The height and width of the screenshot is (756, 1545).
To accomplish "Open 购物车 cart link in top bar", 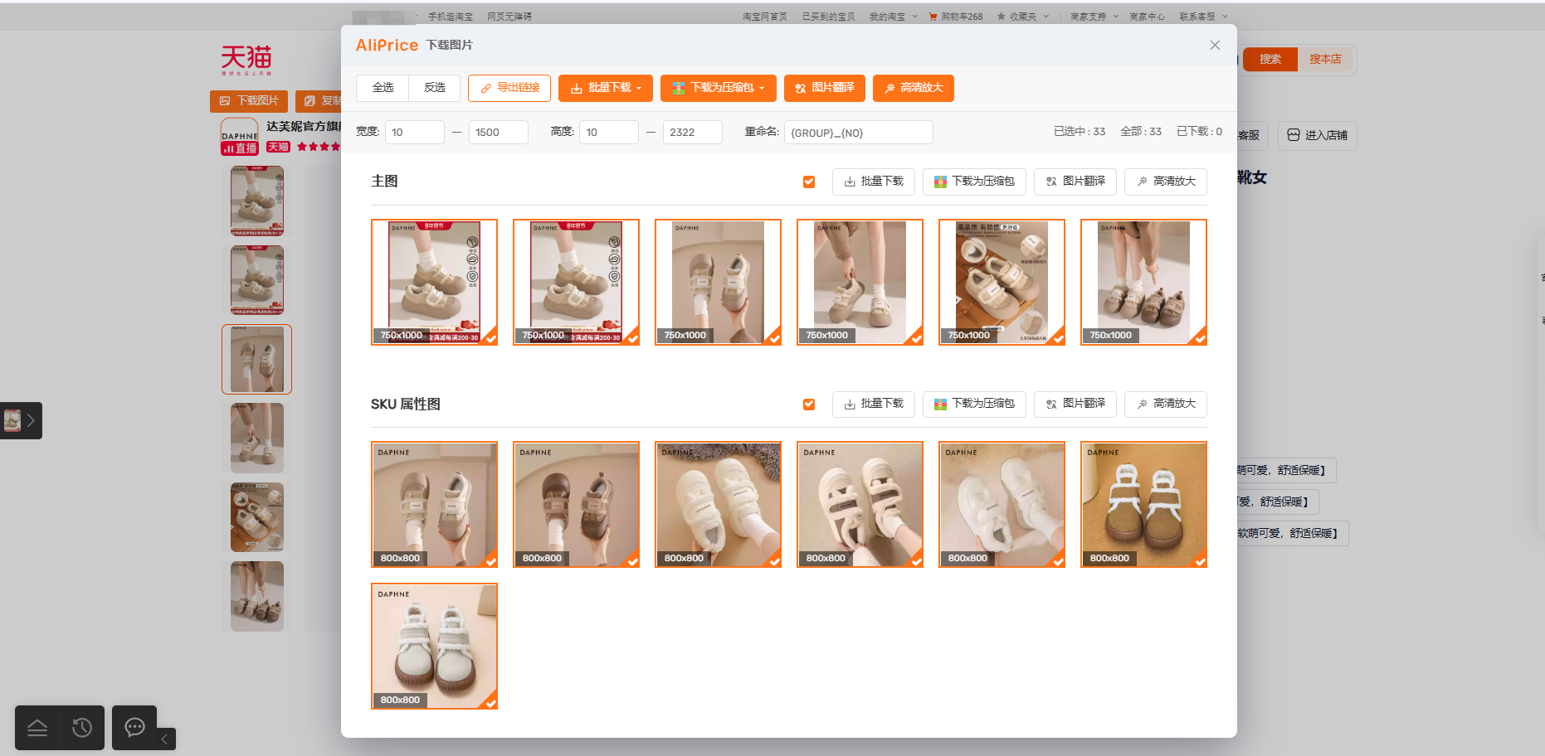I will (x=956, y=17).
